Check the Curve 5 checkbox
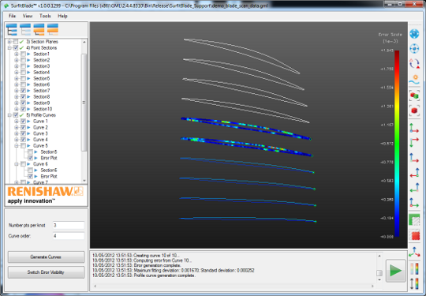Image resolution: width=426 pixels, height=296 pixels. pos(23,146)
